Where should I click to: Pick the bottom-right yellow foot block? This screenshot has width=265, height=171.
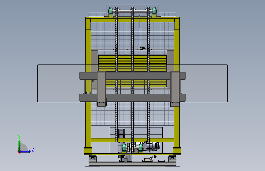tap(177, 151)
